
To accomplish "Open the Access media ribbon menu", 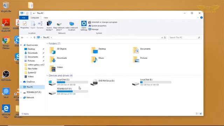I will point(49,26).
